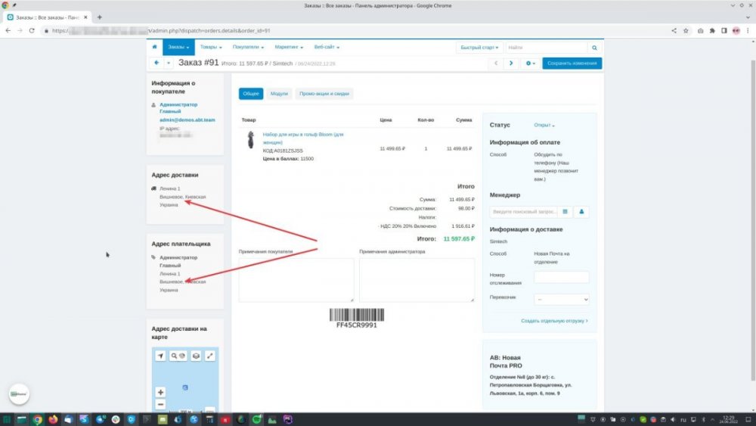Open the gear settings dropdown
Viewport: 756px width, 426px height.
coord(531,64)
